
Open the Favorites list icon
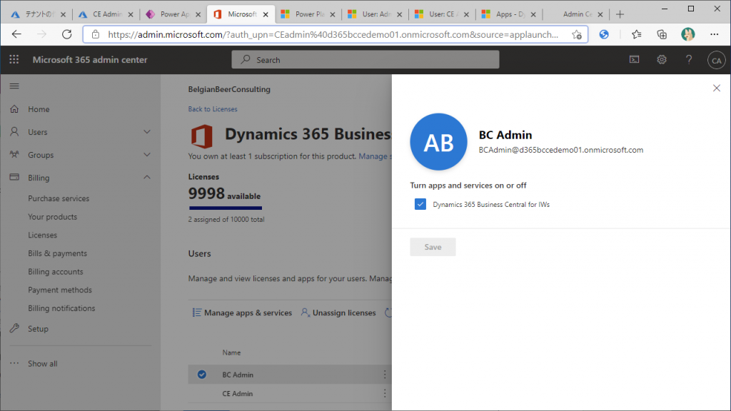pyautogui.click(x=636, y=34)
